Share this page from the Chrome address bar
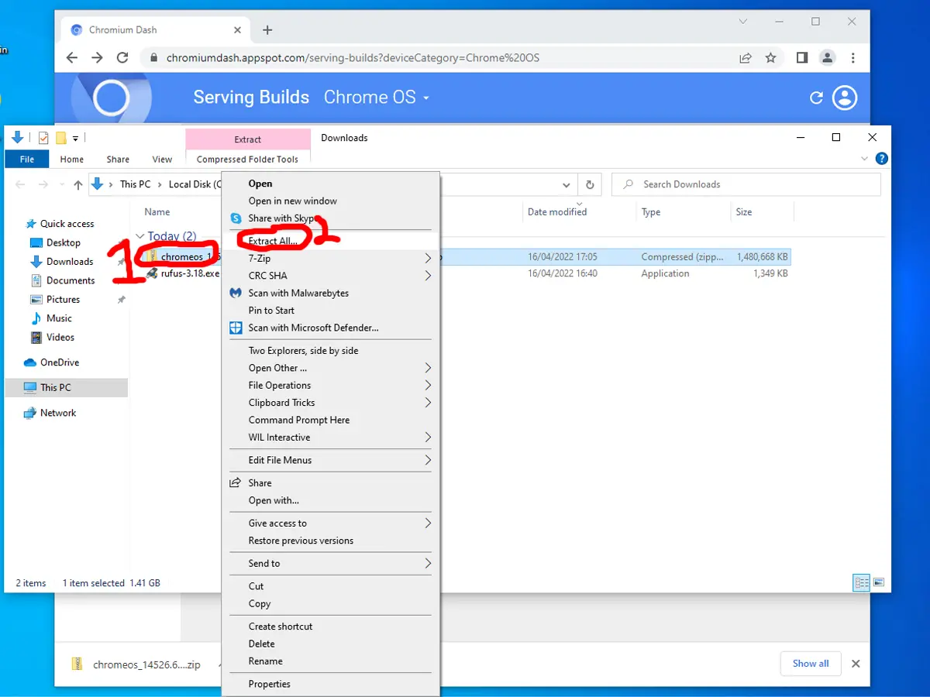The image size is (930, 697). click(745, 58)
